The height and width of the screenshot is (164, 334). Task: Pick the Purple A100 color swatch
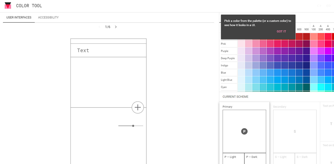[x=314, y=51]
